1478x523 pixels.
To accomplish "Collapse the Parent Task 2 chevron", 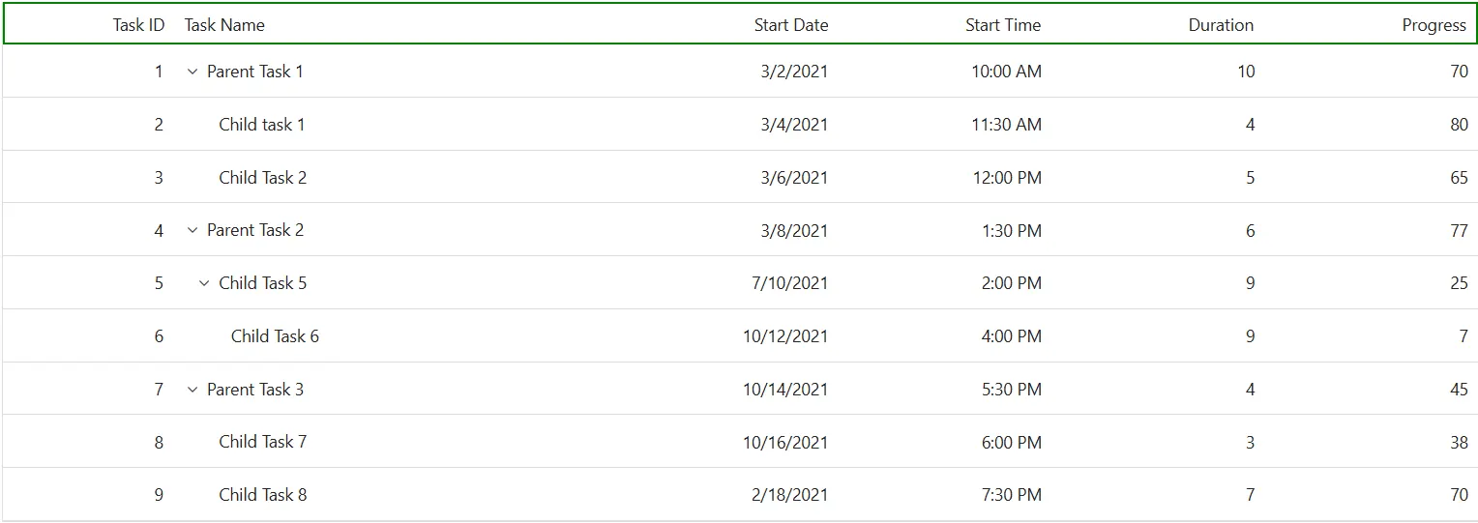I will [x=192, y=230].
